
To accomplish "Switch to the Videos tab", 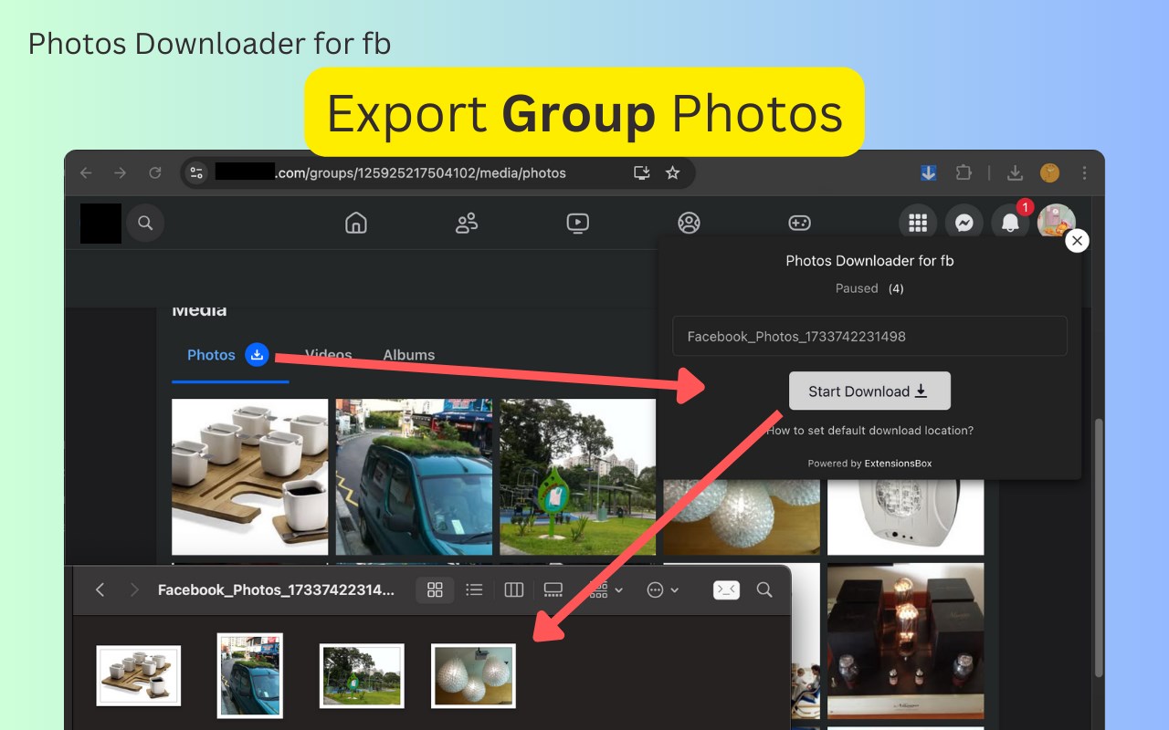I will 328,355.
